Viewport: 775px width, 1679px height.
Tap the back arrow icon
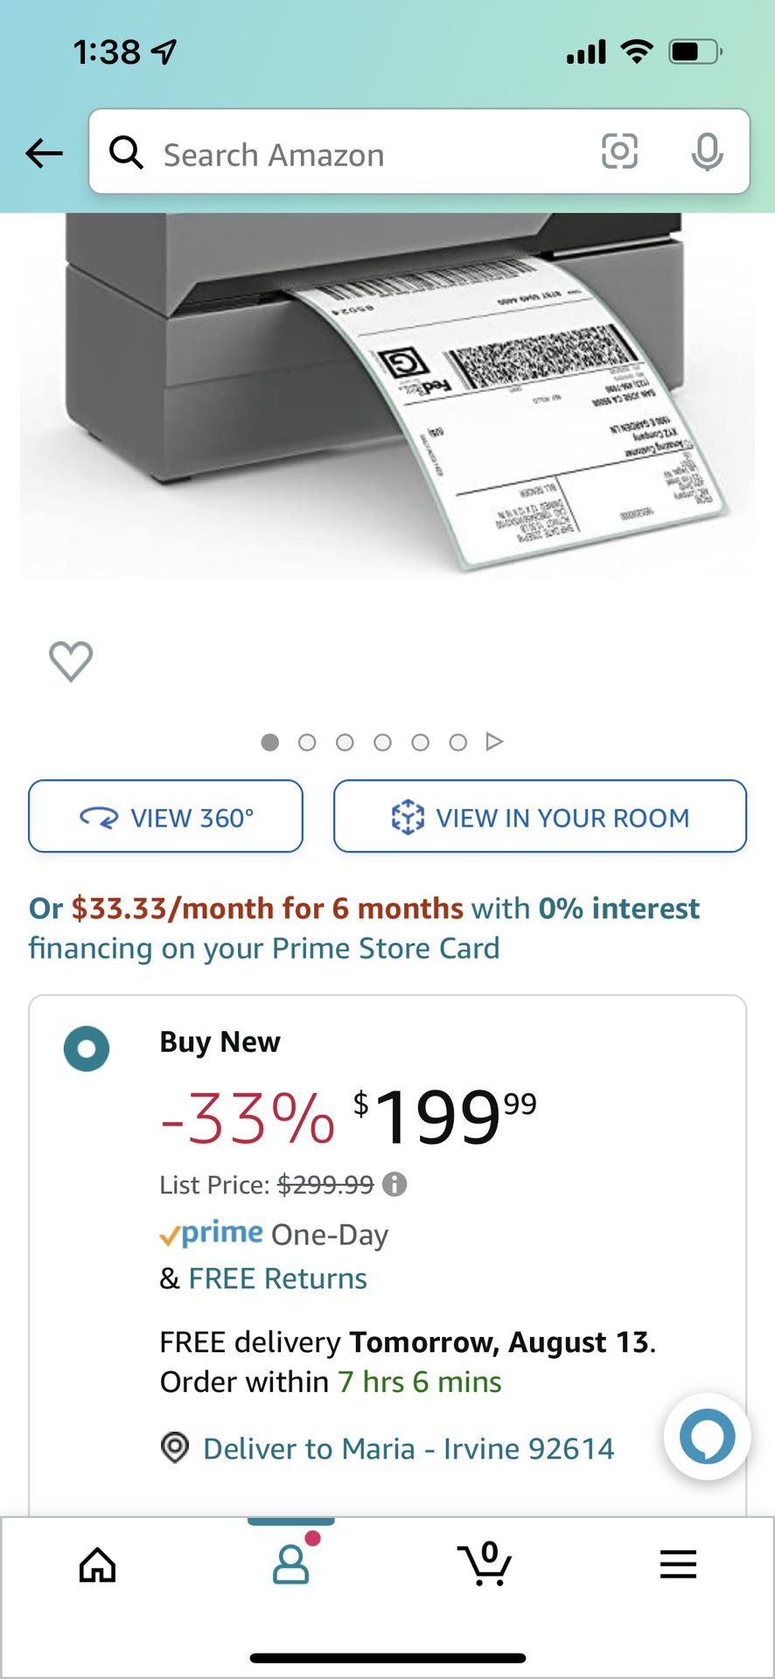pyautogui.click(x=44, y=154)
